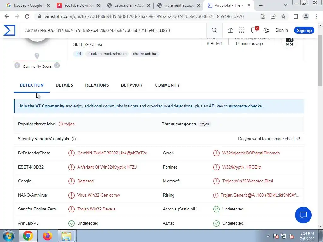Screen dimensions: 323x242
Task: Open notifications with 7 badge
Action: (254, 30)
